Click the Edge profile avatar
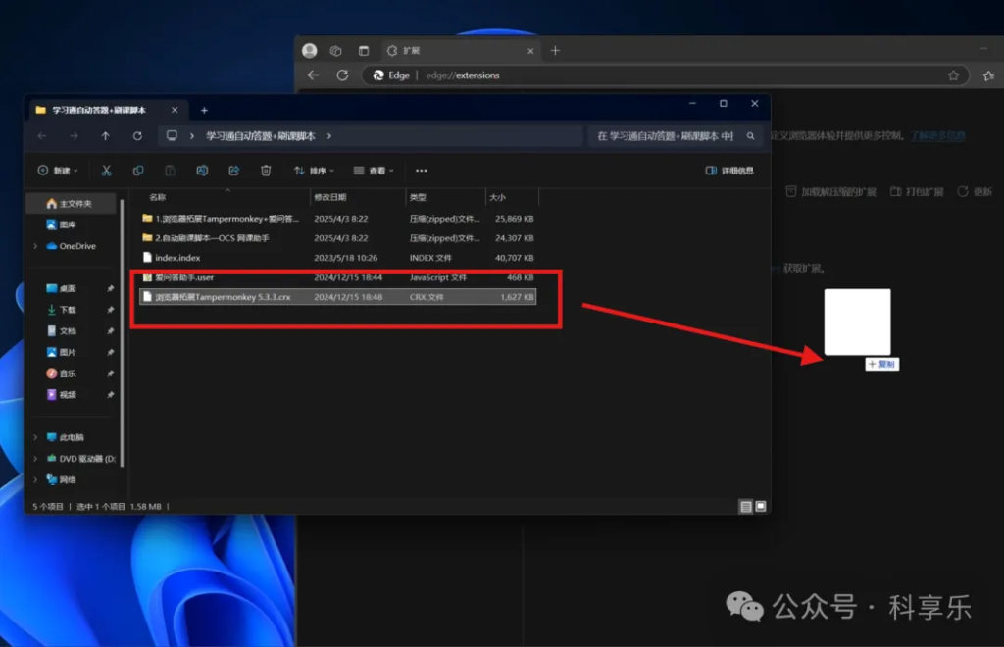The height and width of the screenshot is (647, 1004). pos(309,50)
